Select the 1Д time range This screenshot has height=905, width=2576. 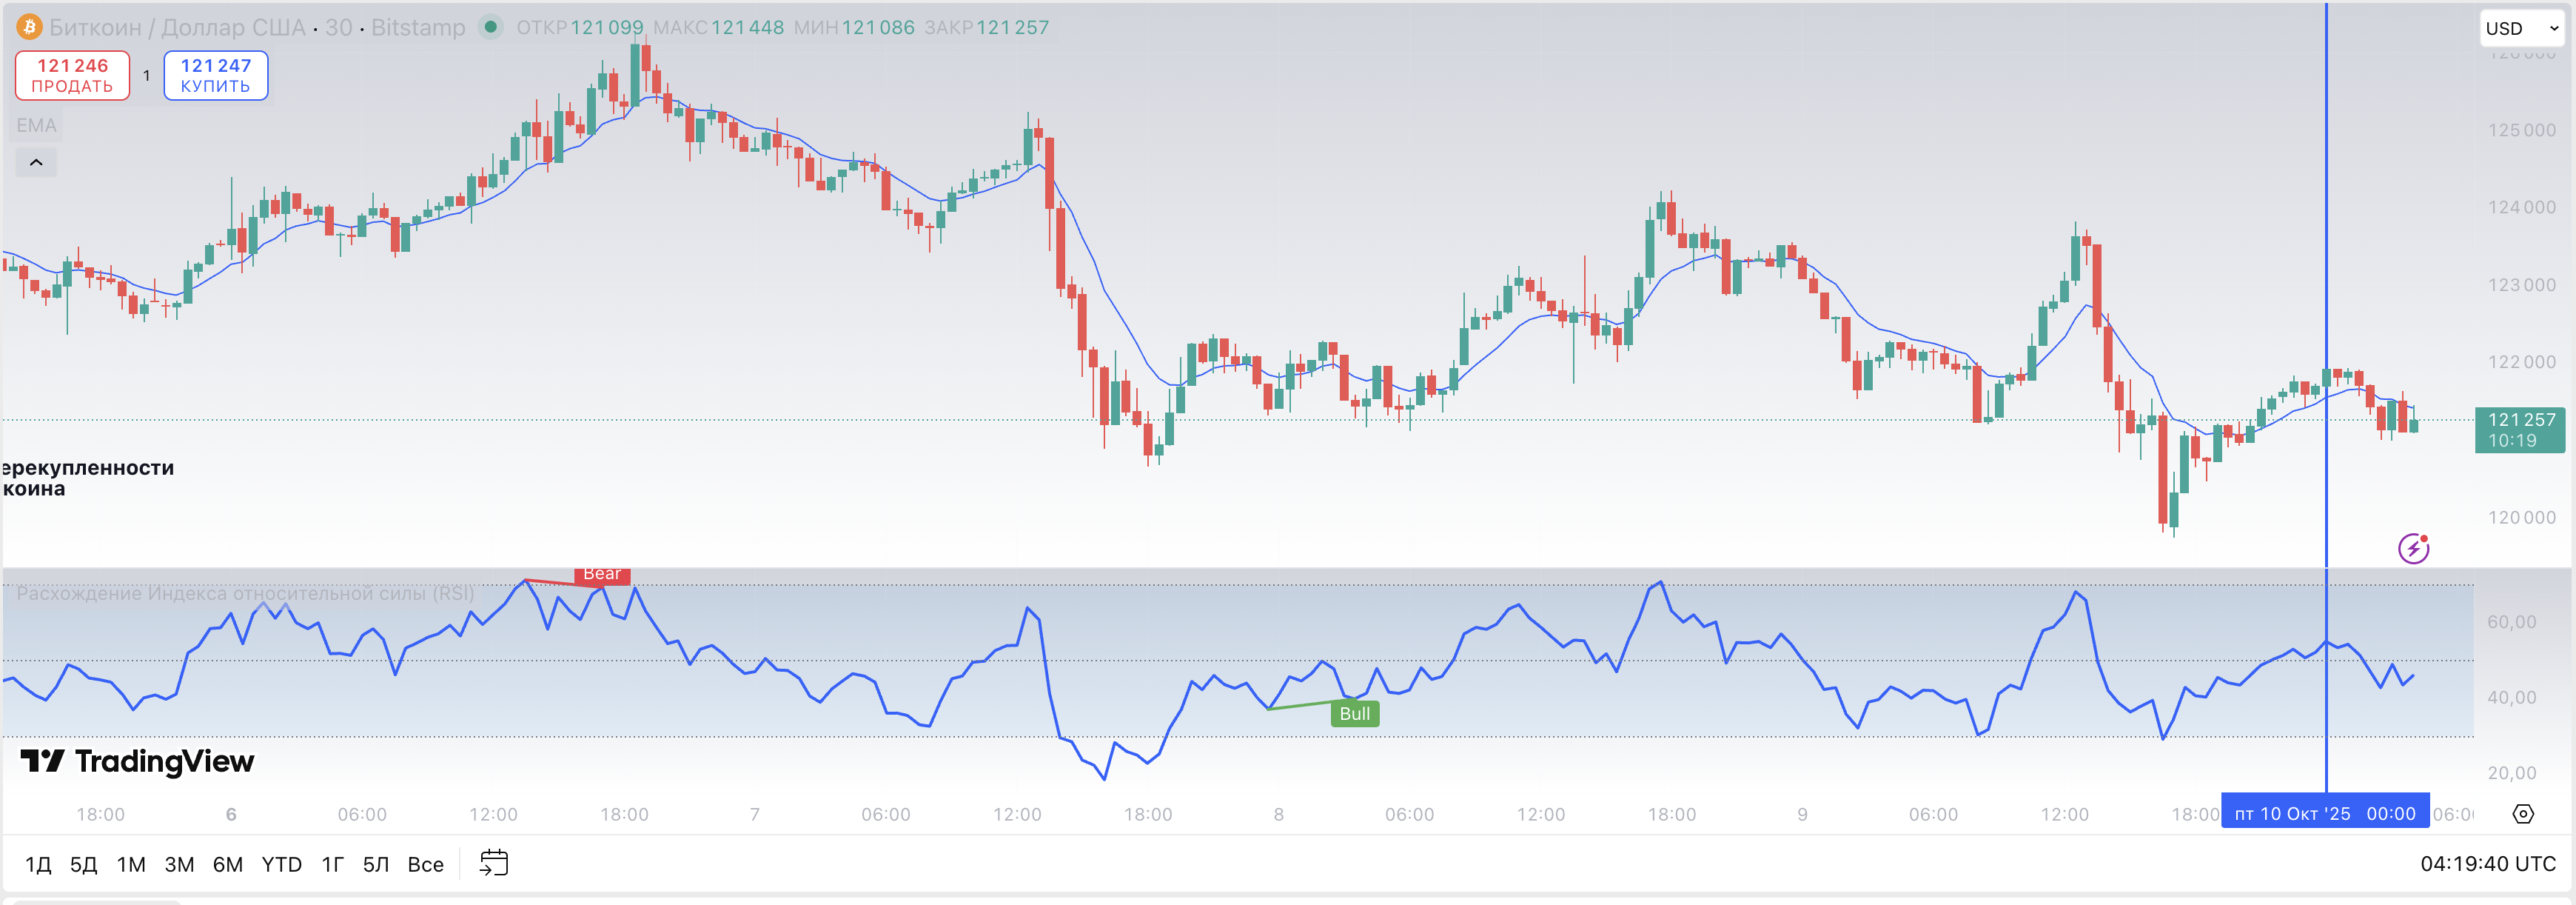(x=38, y=864)
